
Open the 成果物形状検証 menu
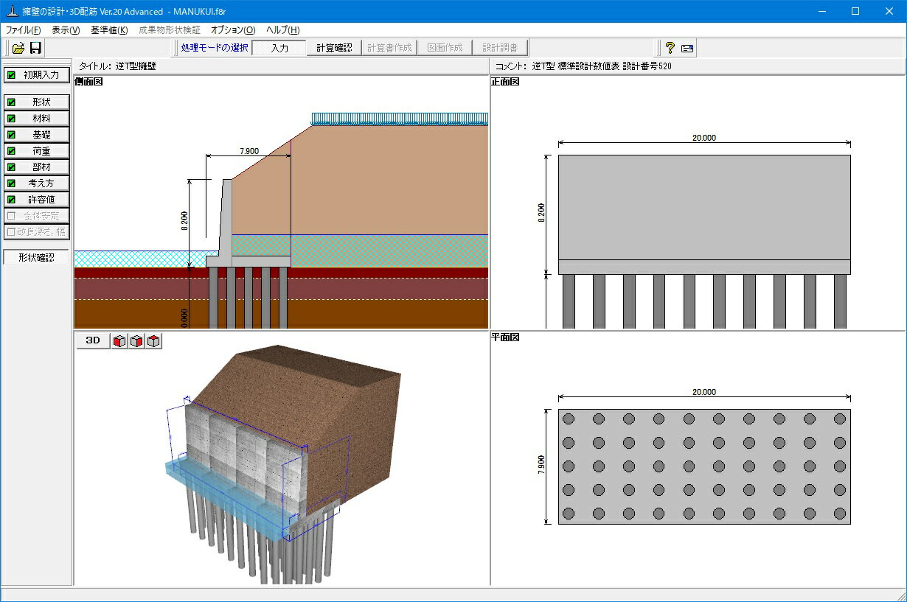[170, 30]
